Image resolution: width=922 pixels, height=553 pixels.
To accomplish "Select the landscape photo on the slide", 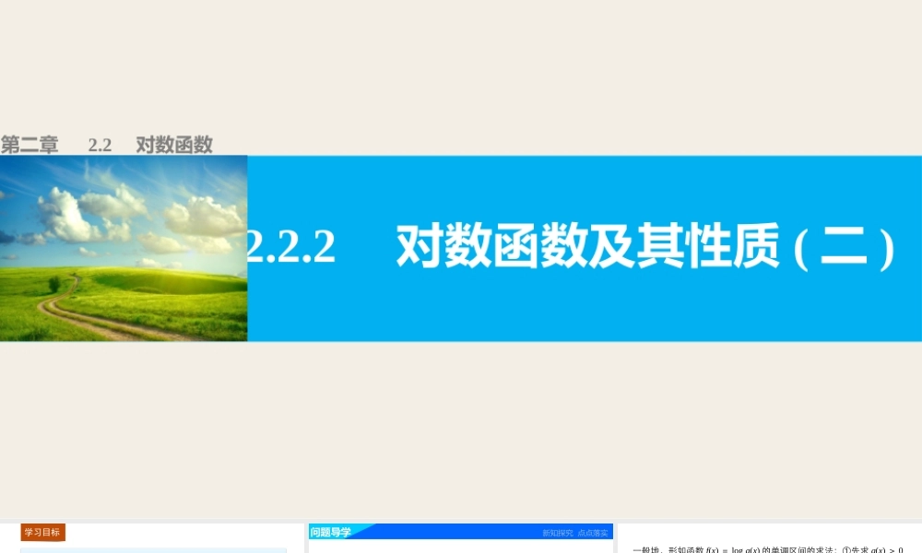I will point(124,249).
